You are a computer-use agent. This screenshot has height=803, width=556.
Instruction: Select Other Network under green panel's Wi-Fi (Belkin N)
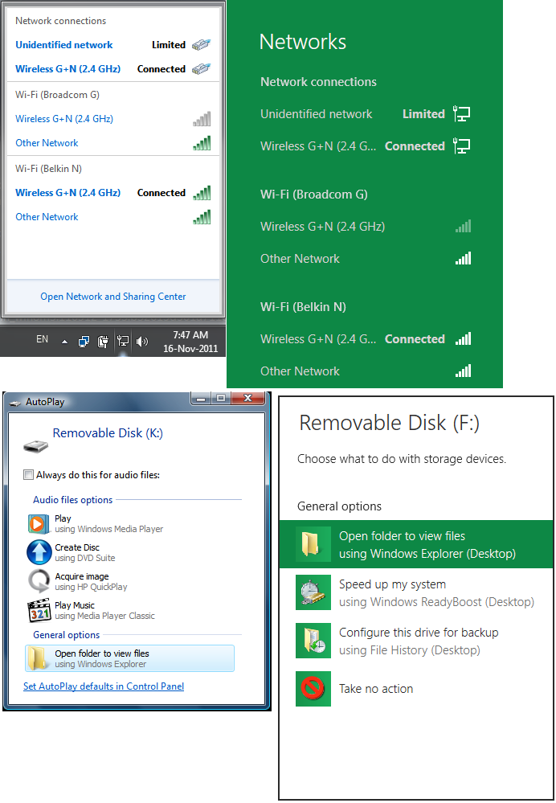coord(300,371)
